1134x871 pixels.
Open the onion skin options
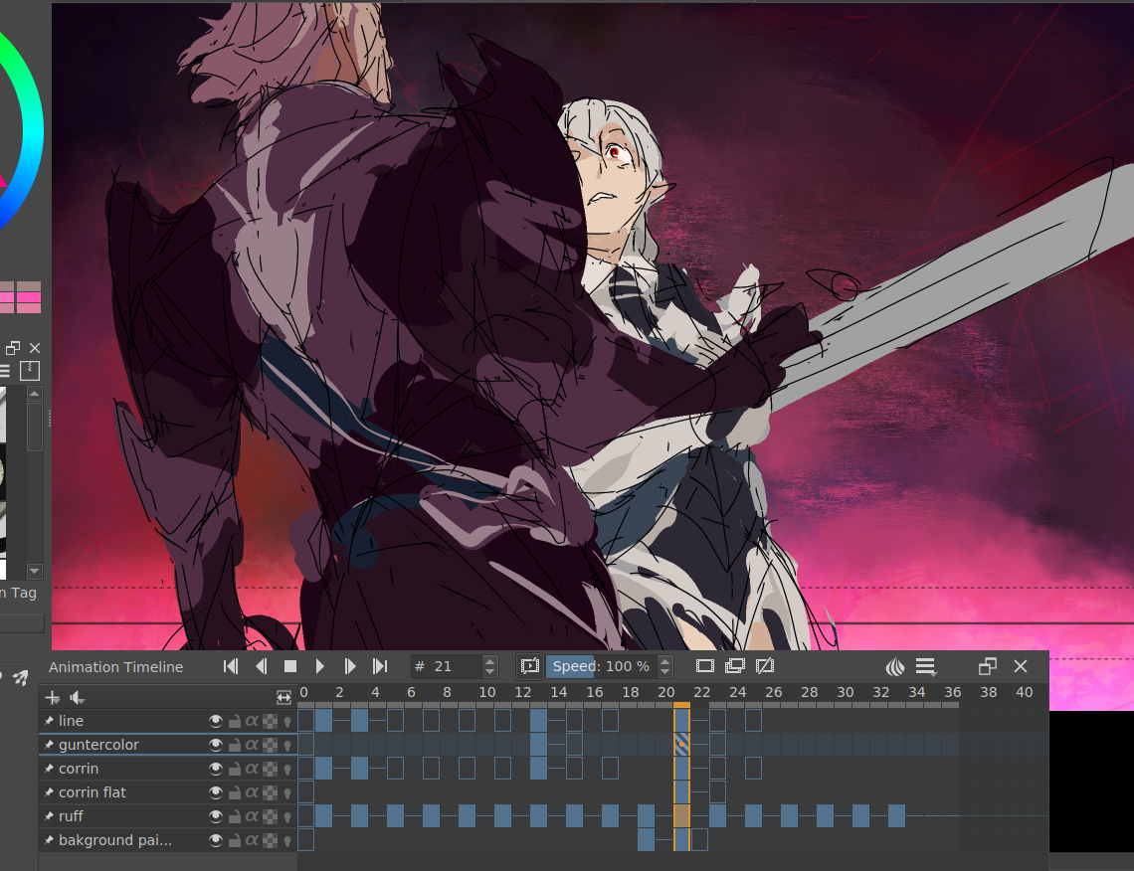tap(894, 666)
